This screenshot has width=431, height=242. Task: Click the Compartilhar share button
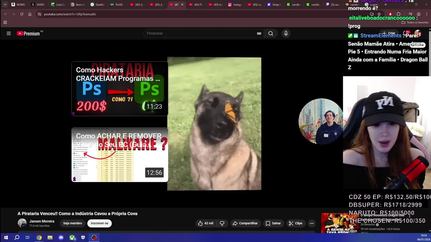pyautogui.click(x=245, y=223)
